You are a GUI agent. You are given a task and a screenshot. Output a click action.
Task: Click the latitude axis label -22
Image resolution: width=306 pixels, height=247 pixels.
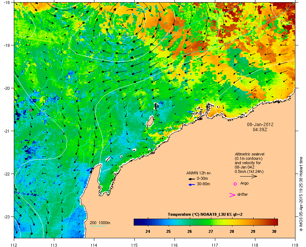[6, 174]
